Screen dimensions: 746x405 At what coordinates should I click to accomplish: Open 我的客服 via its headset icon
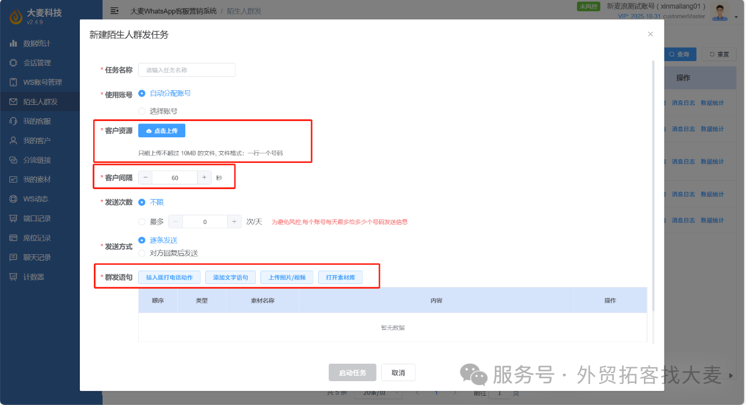tap(13, 121)
